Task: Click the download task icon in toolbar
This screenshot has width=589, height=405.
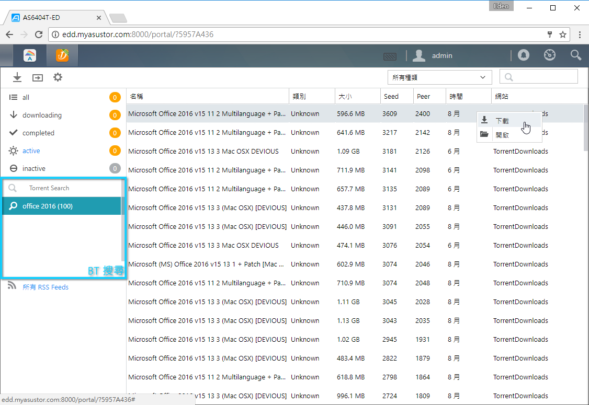Action: 17,77
